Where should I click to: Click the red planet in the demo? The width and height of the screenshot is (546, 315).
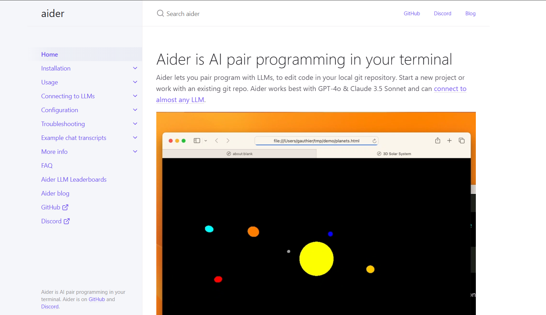click(218, 279)
